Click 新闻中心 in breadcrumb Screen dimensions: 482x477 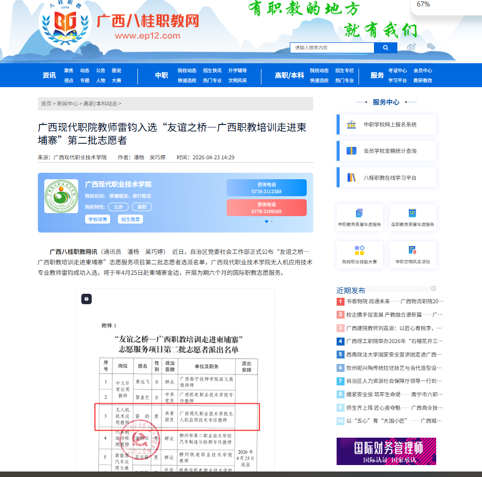tap(67, 104)
